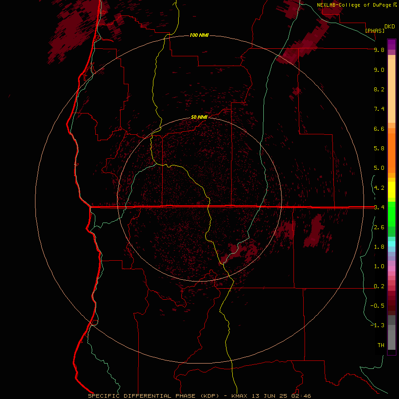Click the cyan band on the color bar
Image resolution: width=399 pixels, height=399 pixels.
(391, 244)
